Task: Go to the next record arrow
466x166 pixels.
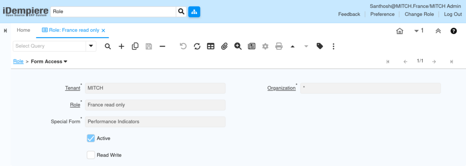Action: coord(434,62)
